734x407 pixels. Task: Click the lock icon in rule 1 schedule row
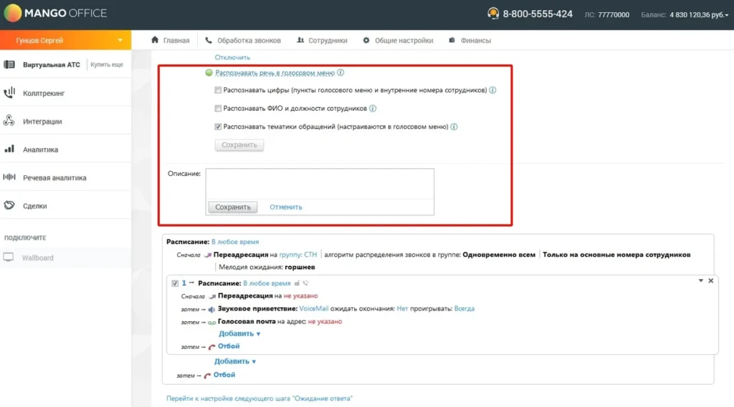point(297,283)
